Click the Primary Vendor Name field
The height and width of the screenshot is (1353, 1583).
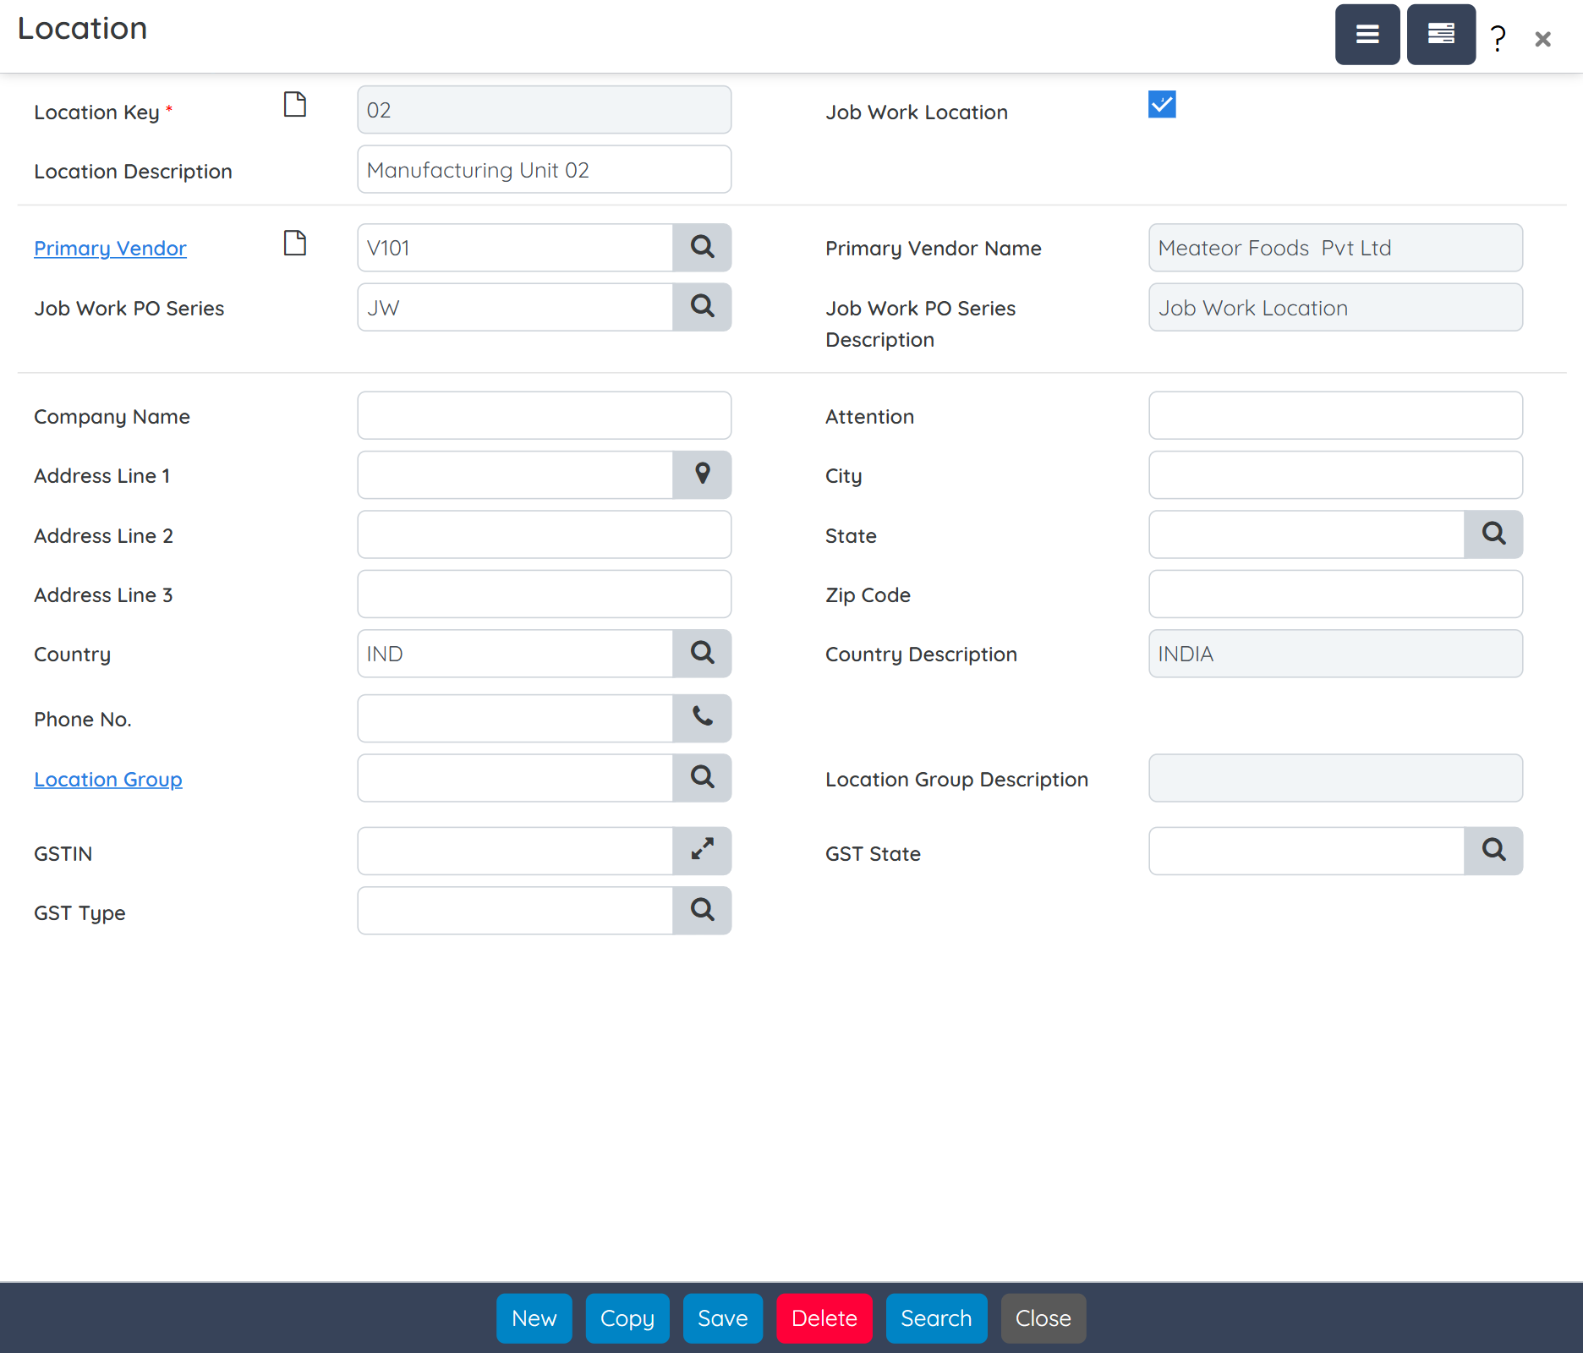coord(1336,248)
